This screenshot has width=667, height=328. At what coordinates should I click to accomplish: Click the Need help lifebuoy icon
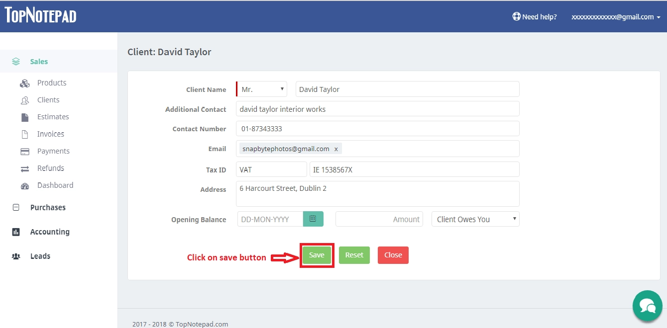click(516, 16)
